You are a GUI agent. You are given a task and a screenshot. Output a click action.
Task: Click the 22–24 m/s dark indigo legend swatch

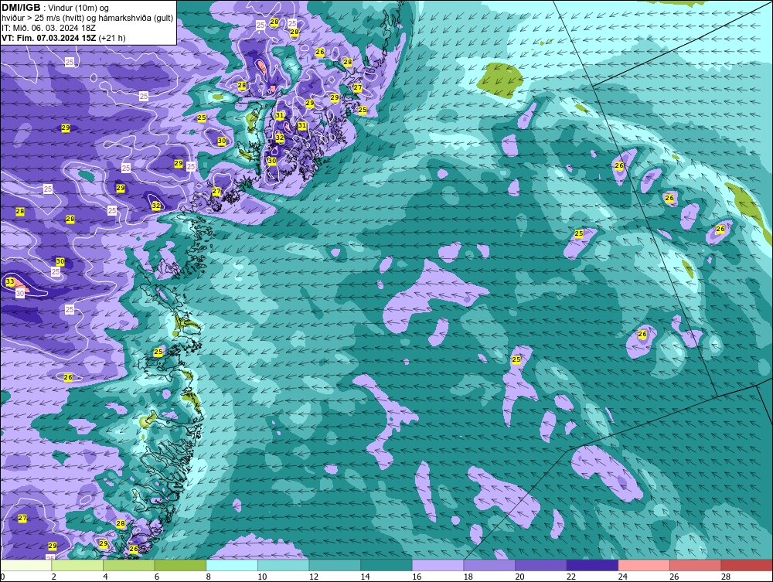tap(593, 565)
